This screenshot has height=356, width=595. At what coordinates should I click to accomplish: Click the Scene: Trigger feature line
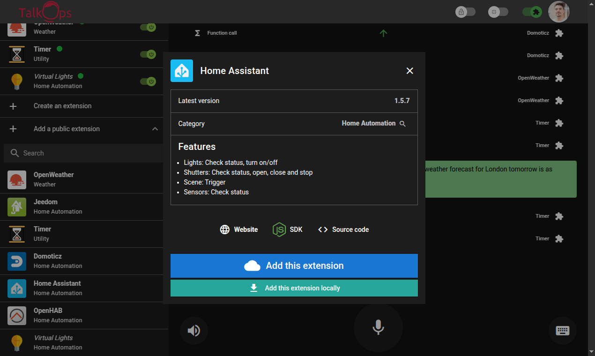point(205,182)
